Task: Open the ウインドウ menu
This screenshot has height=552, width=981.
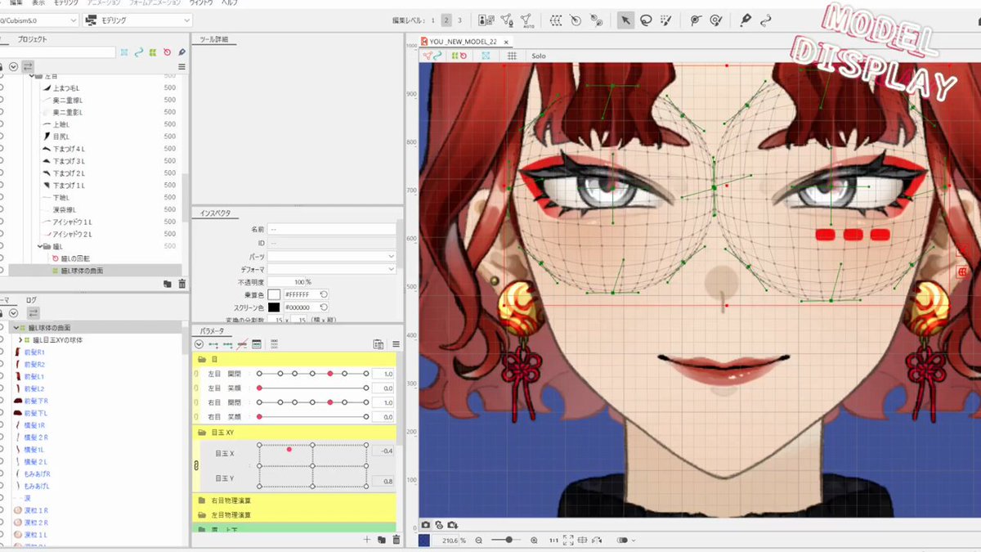Action: [200, 3]
